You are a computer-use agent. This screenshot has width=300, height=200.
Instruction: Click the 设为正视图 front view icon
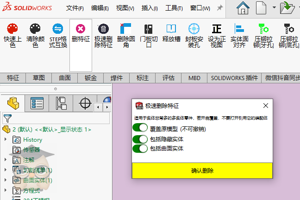[x=217, y=29]
